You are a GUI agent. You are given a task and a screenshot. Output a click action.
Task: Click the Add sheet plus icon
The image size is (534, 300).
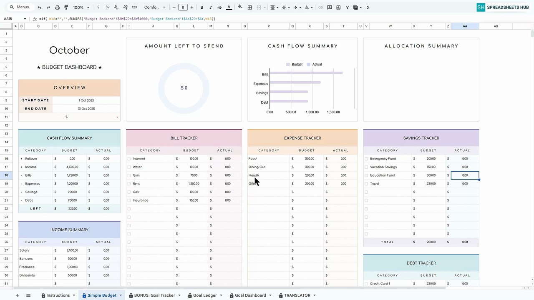pos(17,295)
